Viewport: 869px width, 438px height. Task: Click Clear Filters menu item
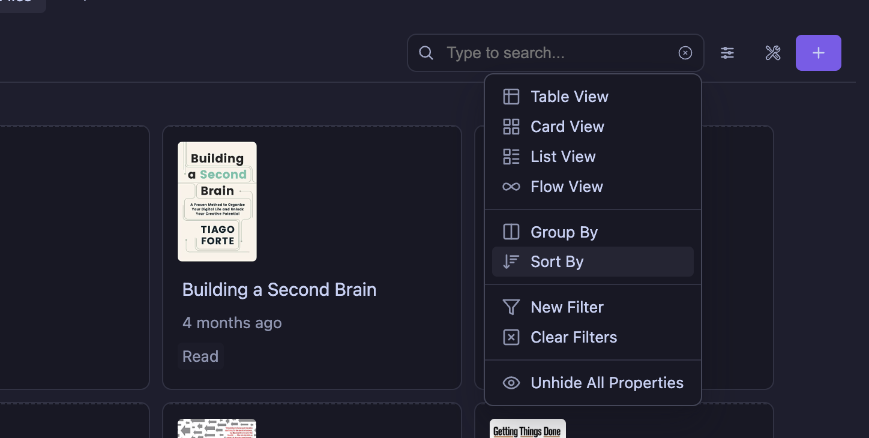point(574,337)
